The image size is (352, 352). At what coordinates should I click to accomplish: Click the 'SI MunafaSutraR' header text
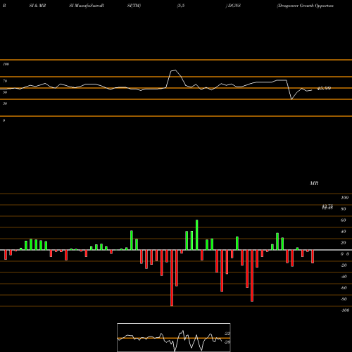point(87,6)
